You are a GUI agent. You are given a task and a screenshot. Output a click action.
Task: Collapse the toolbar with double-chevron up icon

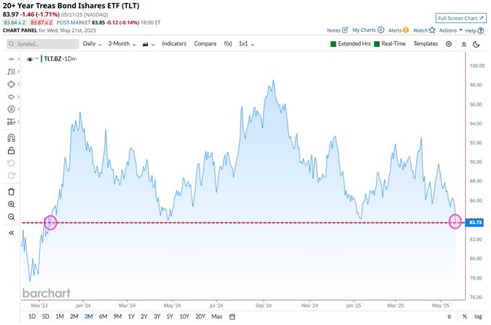(x=464, y=44)
